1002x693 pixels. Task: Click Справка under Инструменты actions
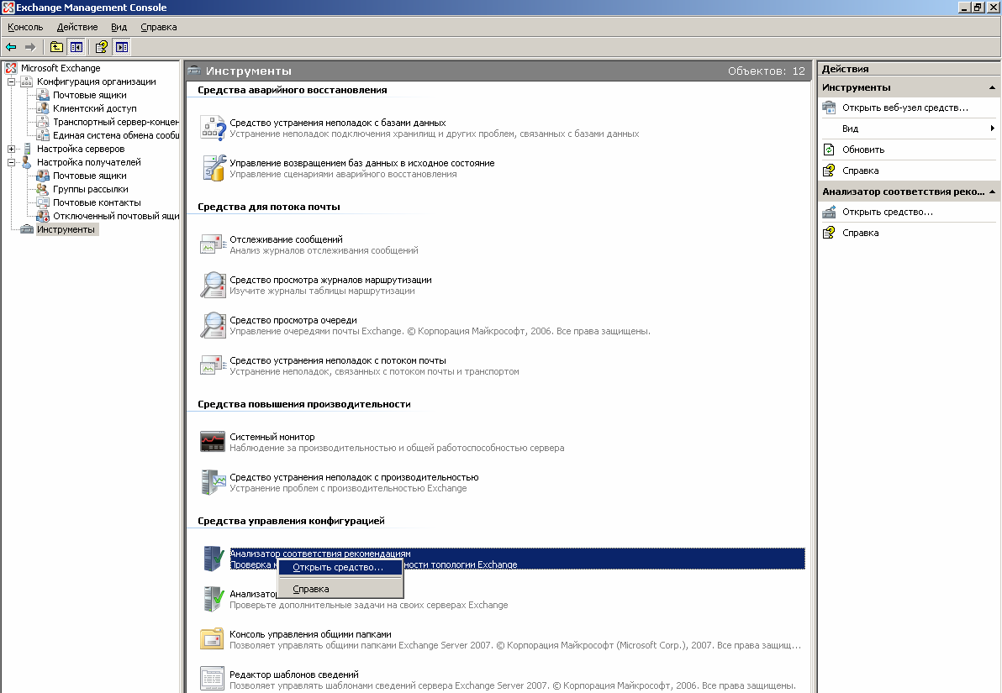pos(860,171)
